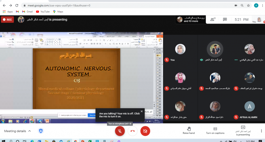Expand Meeting details chevron
The image size is (265, 142).
click(30, 131)
